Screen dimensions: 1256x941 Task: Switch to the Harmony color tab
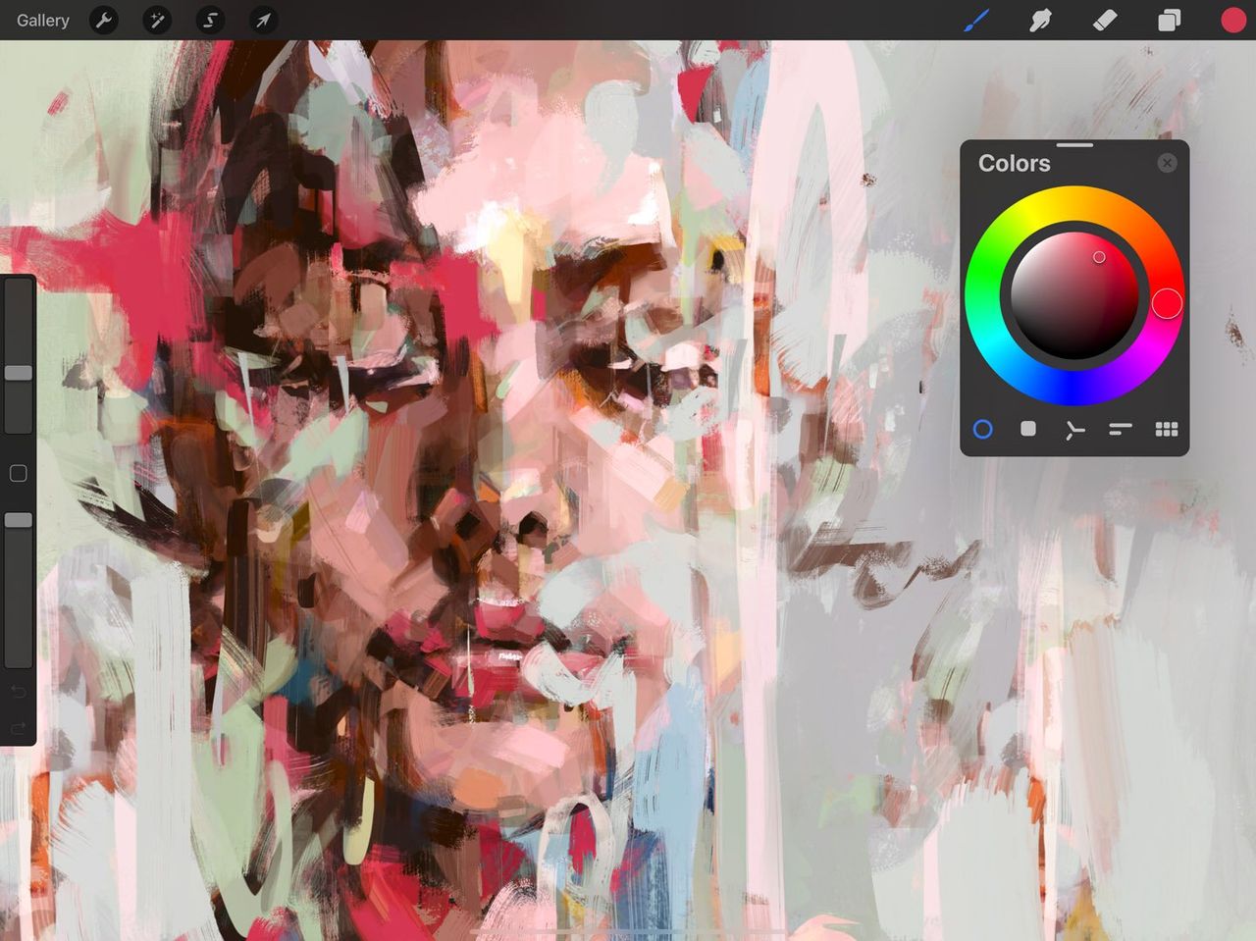coord(1074,429)
